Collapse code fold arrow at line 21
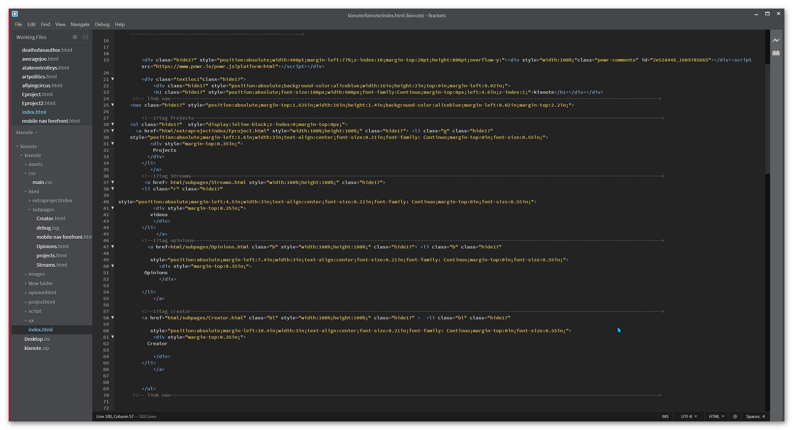Viewport: 793px width, 430px height. (113, 79)
